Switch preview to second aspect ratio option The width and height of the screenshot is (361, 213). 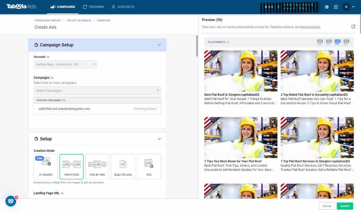[329, 42]
